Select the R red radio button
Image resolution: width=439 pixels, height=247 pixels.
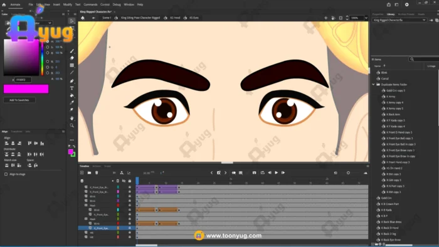[x=48, y=61]
